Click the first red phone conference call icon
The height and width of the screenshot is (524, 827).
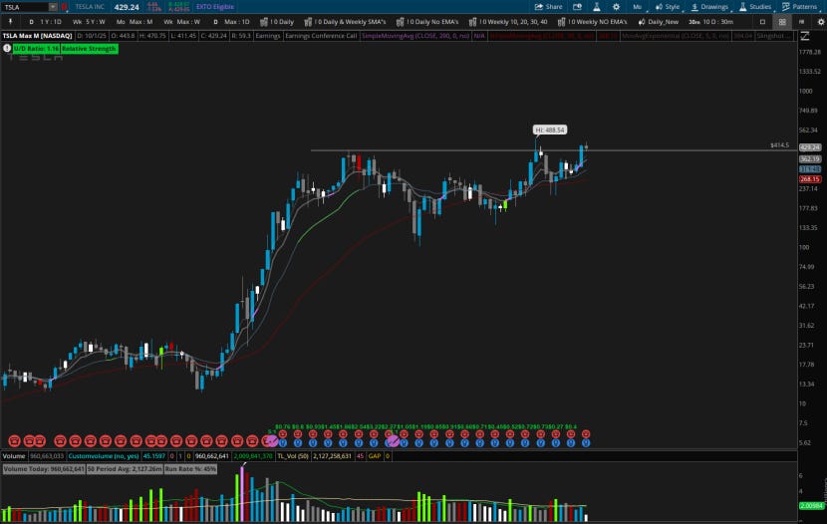[x=14, y=440]
